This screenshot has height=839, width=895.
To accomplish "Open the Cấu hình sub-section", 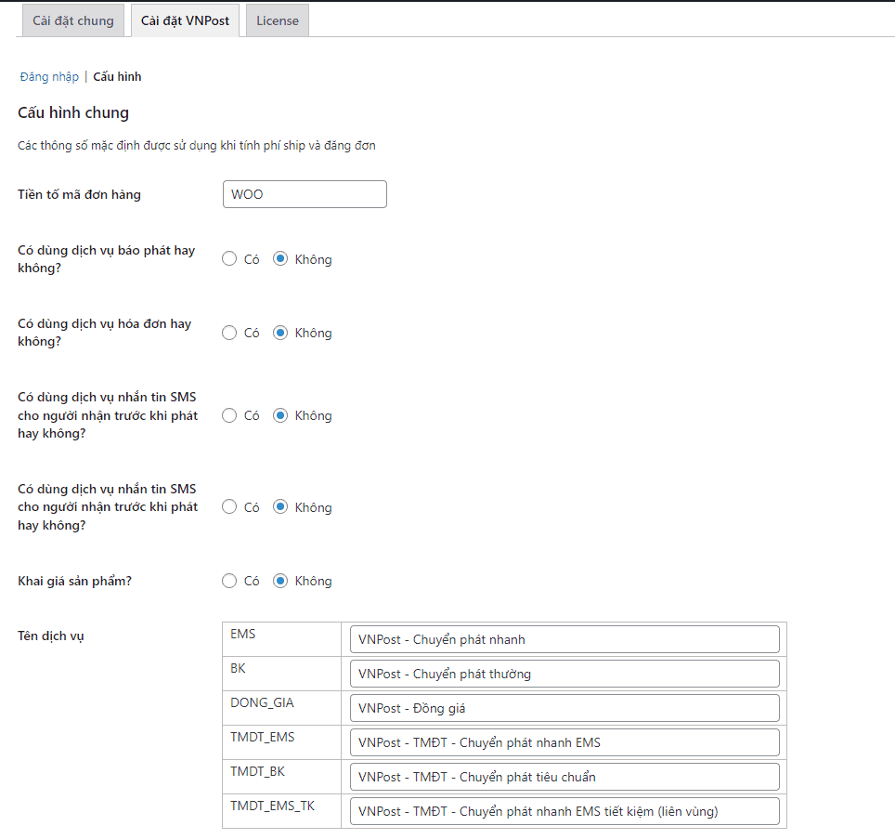I will tap(117, 76).
